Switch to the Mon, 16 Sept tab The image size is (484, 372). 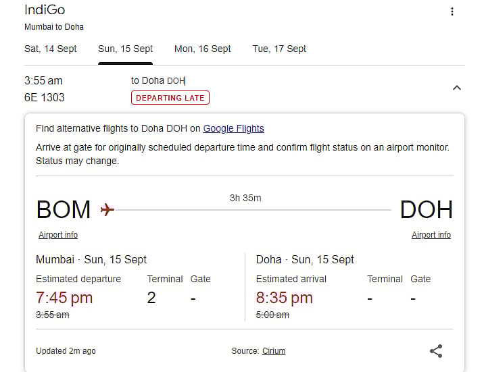tap(203, 49)
